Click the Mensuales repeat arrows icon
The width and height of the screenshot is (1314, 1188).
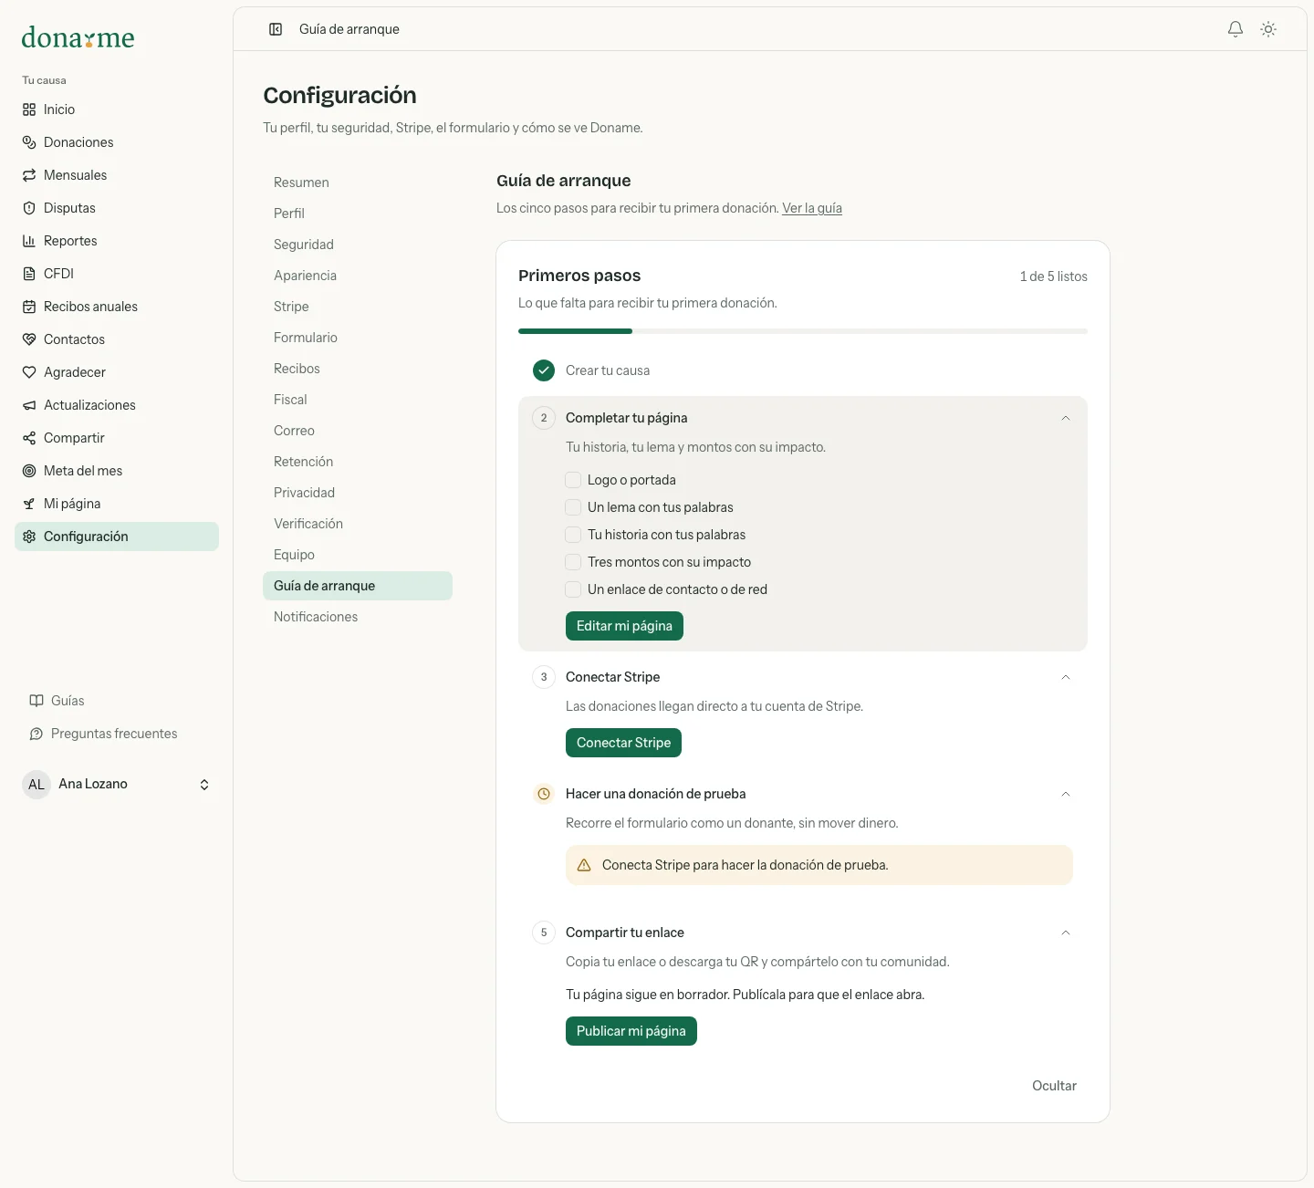[x=29, y=175]
